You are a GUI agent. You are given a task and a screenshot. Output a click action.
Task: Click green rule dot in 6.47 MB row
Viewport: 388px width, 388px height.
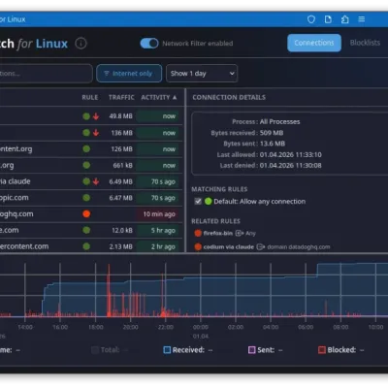click(86, 198)
